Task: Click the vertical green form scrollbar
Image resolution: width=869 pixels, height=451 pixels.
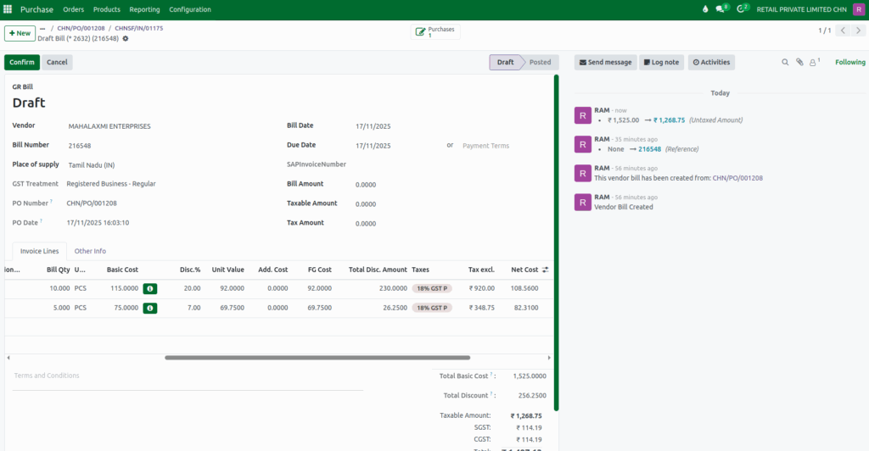Action: click(x=556, y=242)
